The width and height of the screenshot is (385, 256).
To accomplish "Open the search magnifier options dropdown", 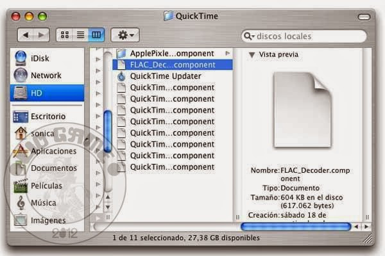I will click(249, 36).
